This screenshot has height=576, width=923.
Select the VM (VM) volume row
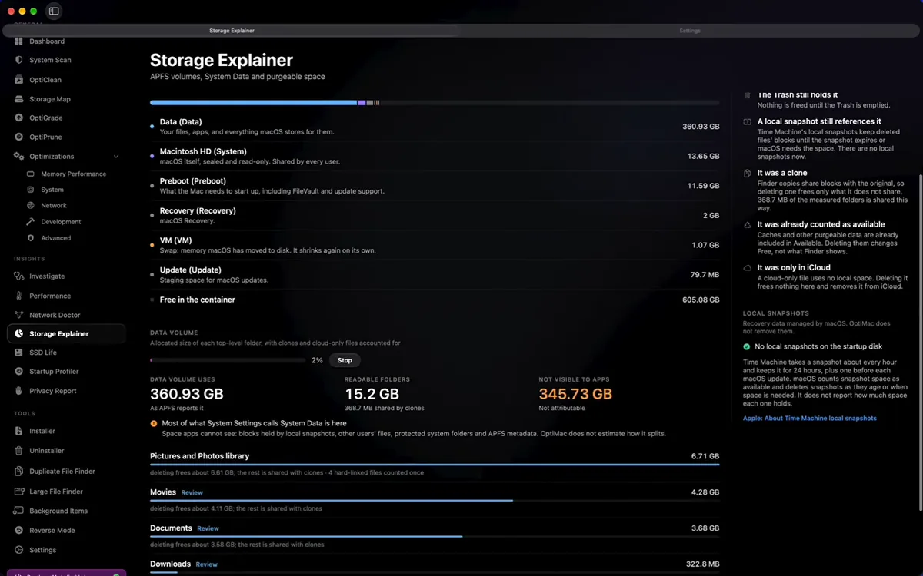pos(435,244)
